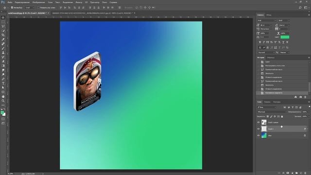Select the Lasso tool
Screen dimensions: 311x175
(3, 26)
